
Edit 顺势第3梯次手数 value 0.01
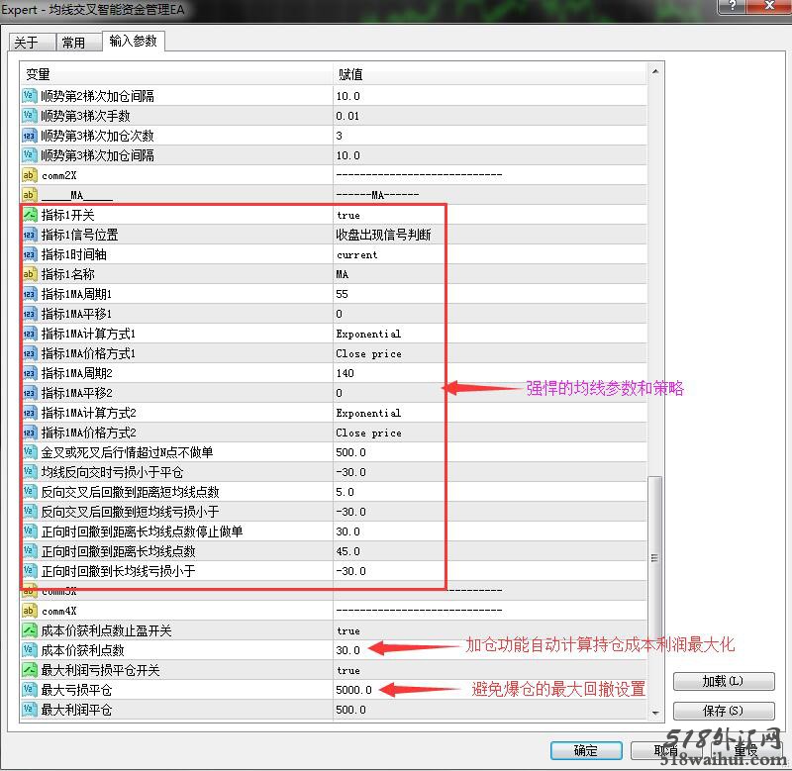pyautogui.click(x=347, y=116)
